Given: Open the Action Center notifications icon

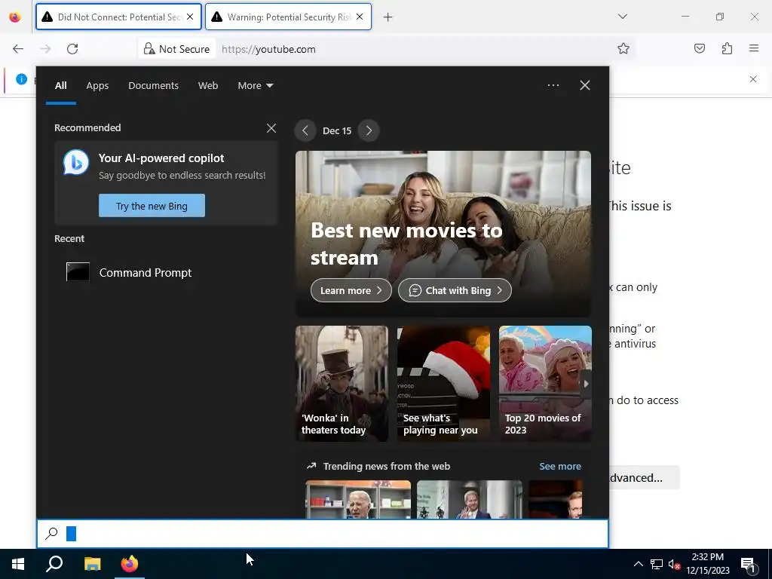Looking at the screenshot, I should click(x=748, y=564).
